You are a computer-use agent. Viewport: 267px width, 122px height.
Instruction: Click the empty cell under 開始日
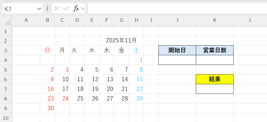(177, 60)
